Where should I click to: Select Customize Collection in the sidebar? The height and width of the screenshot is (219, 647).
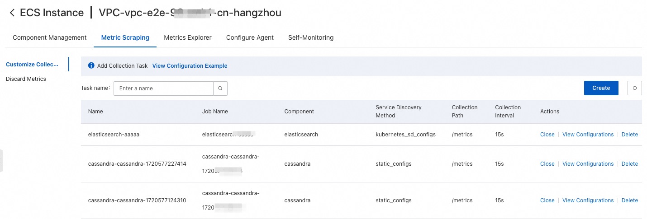coord(32,65)
